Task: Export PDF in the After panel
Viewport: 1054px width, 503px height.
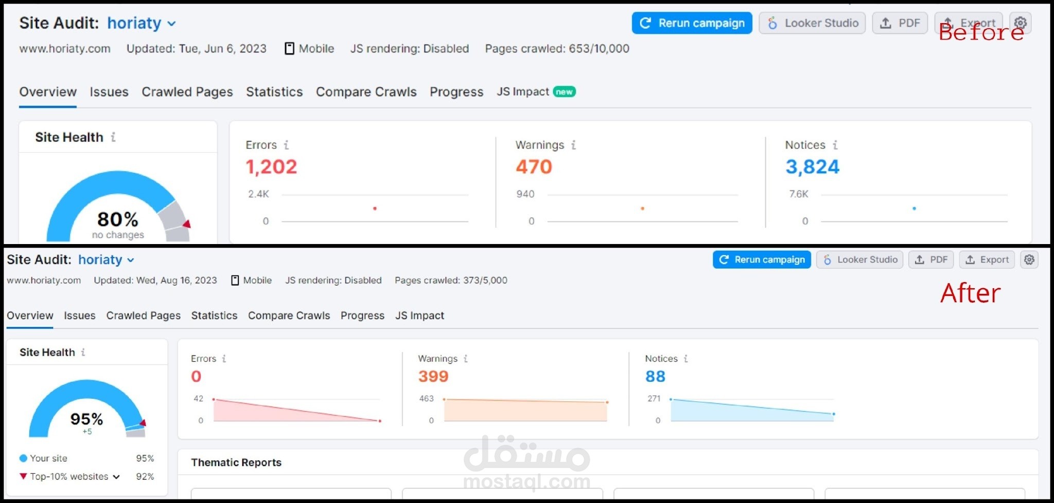Action: pyautogui.click(x=931, y=259)
